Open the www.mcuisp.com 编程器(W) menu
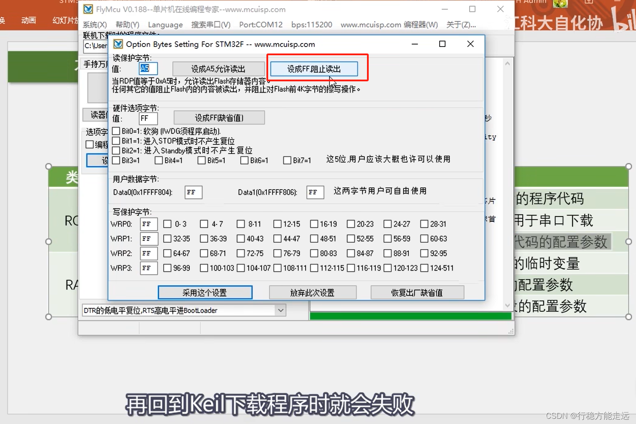636x424 pixels. tap(389, 24)
